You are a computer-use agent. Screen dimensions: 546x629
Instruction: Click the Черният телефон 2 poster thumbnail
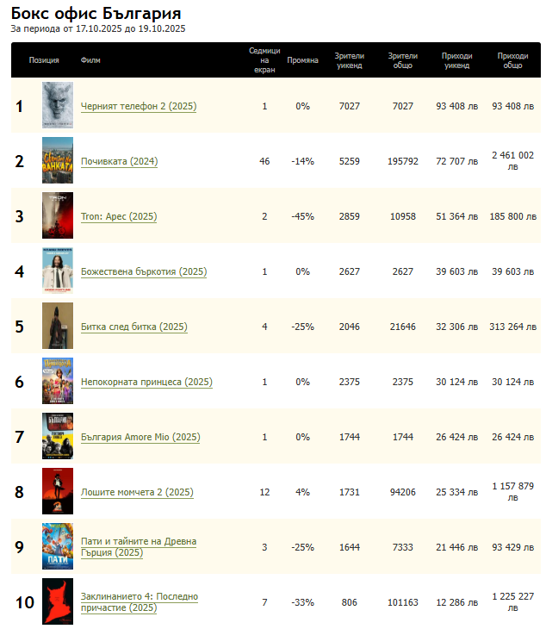(x=58, y=105)
